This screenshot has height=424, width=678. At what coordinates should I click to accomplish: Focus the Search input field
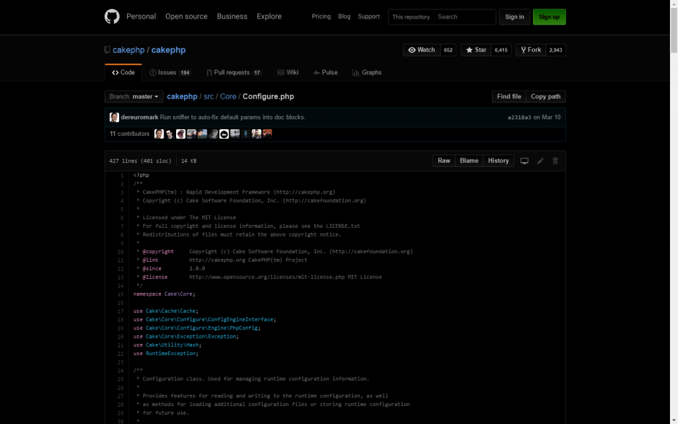coord(465,17)
